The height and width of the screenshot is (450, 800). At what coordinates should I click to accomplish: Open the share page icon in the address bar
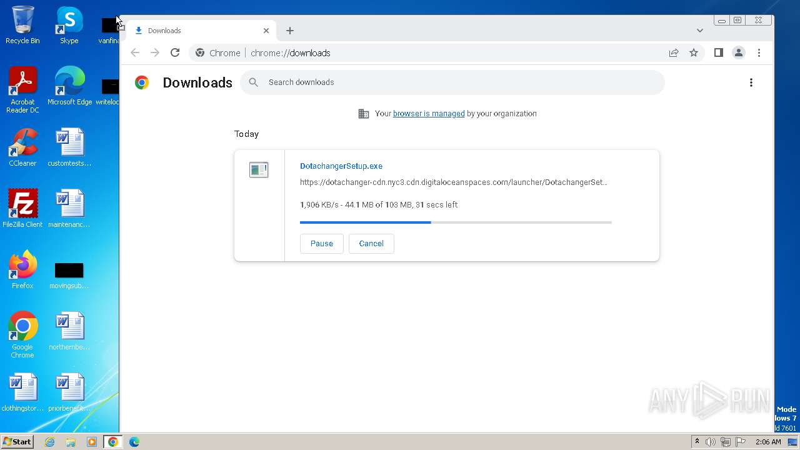(674, 53)
